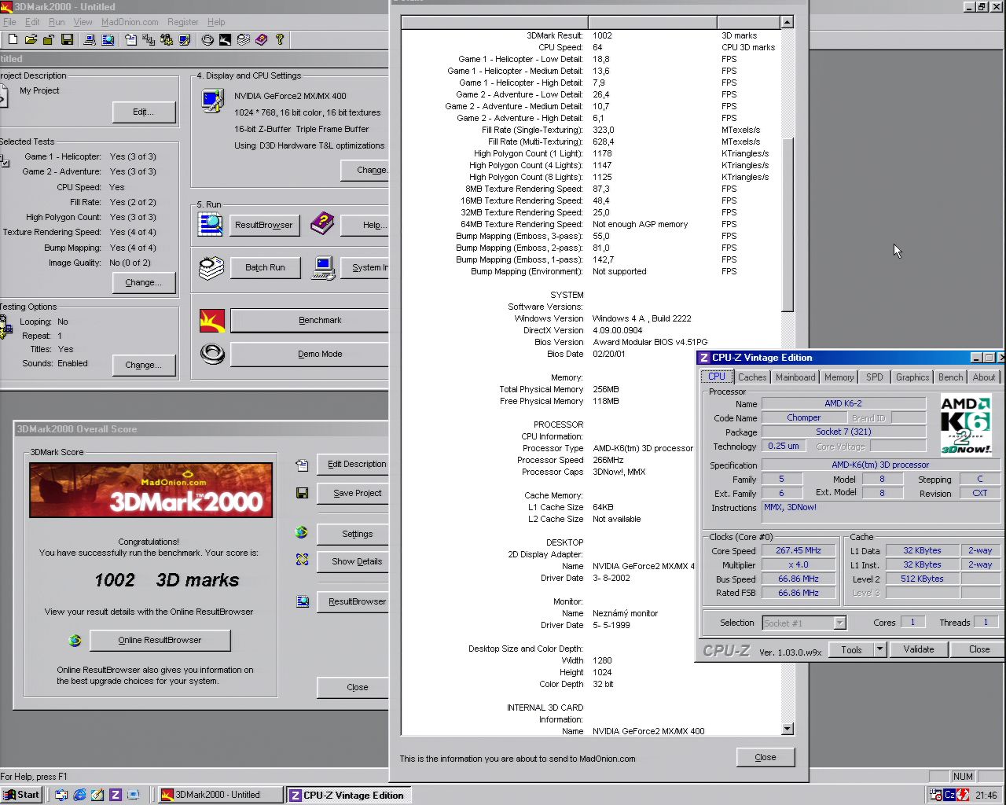Click the Validate button in CPU-Z
Image resolution: width=1006 pixels, height=805 pixels.
tap(918, 649)
